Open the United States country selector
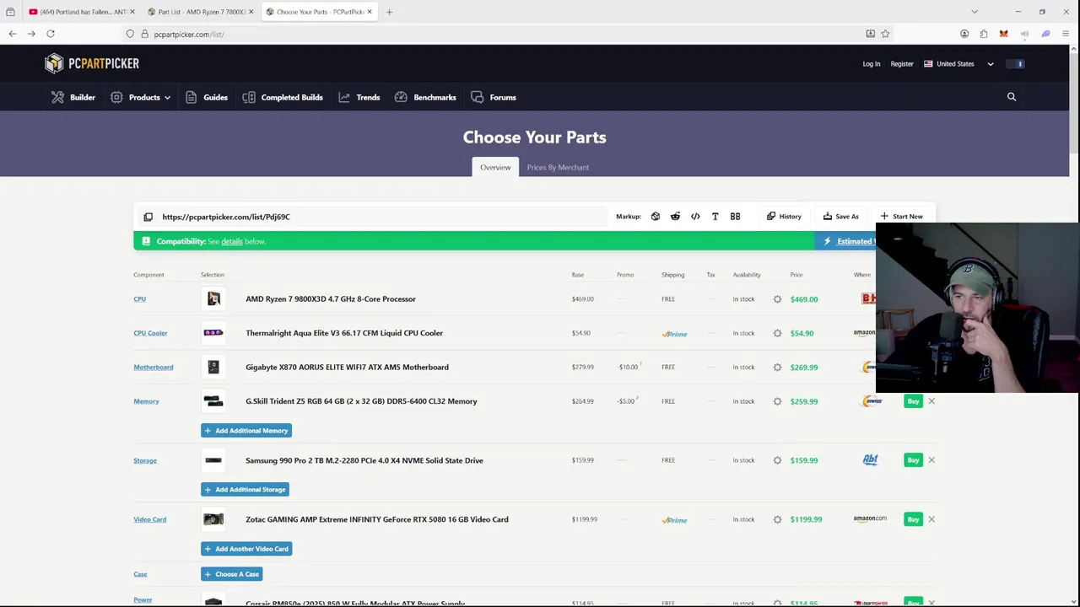Screen dimensions: 1080x607 coord(958,64)
